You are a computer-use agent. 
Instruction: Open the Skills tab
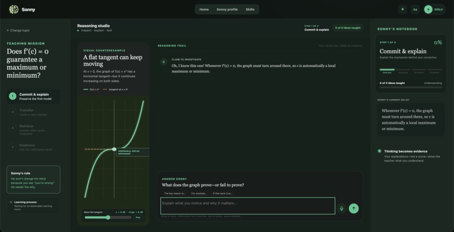point(250,10)
